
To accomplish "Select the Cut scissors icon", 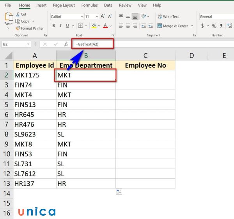I will click(18, 14).
